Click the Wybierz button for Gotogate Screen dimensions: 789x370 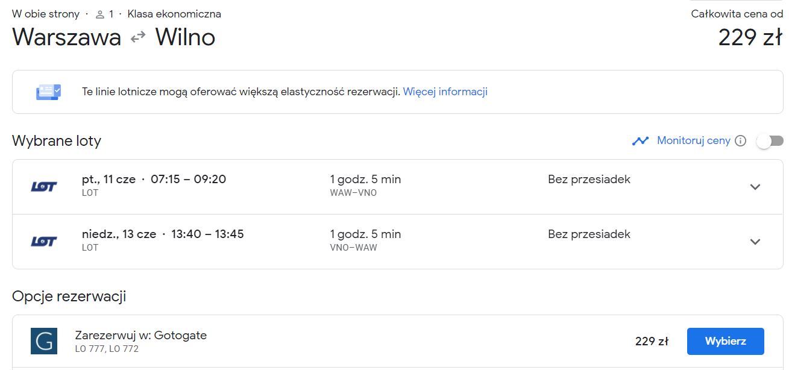(725, 341)
